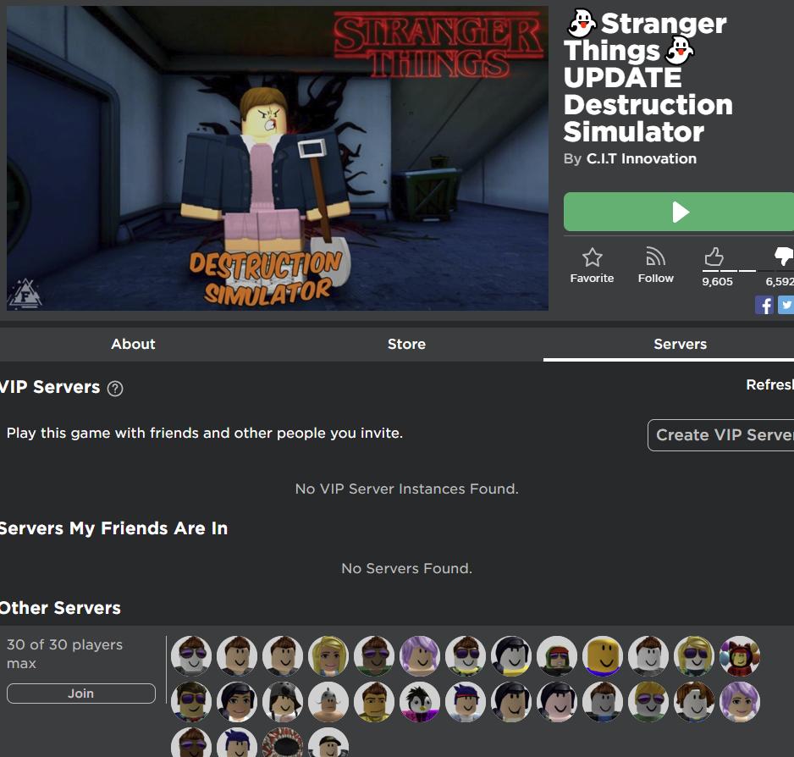
Task: Join the 30 of 30 players server
Action: click(x=81, y=693)
